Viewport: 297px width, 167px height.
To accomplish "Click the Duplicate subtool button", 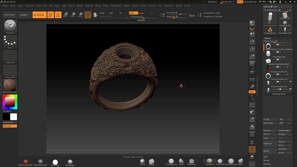I will pyautogui.click(x=270, y=143).
